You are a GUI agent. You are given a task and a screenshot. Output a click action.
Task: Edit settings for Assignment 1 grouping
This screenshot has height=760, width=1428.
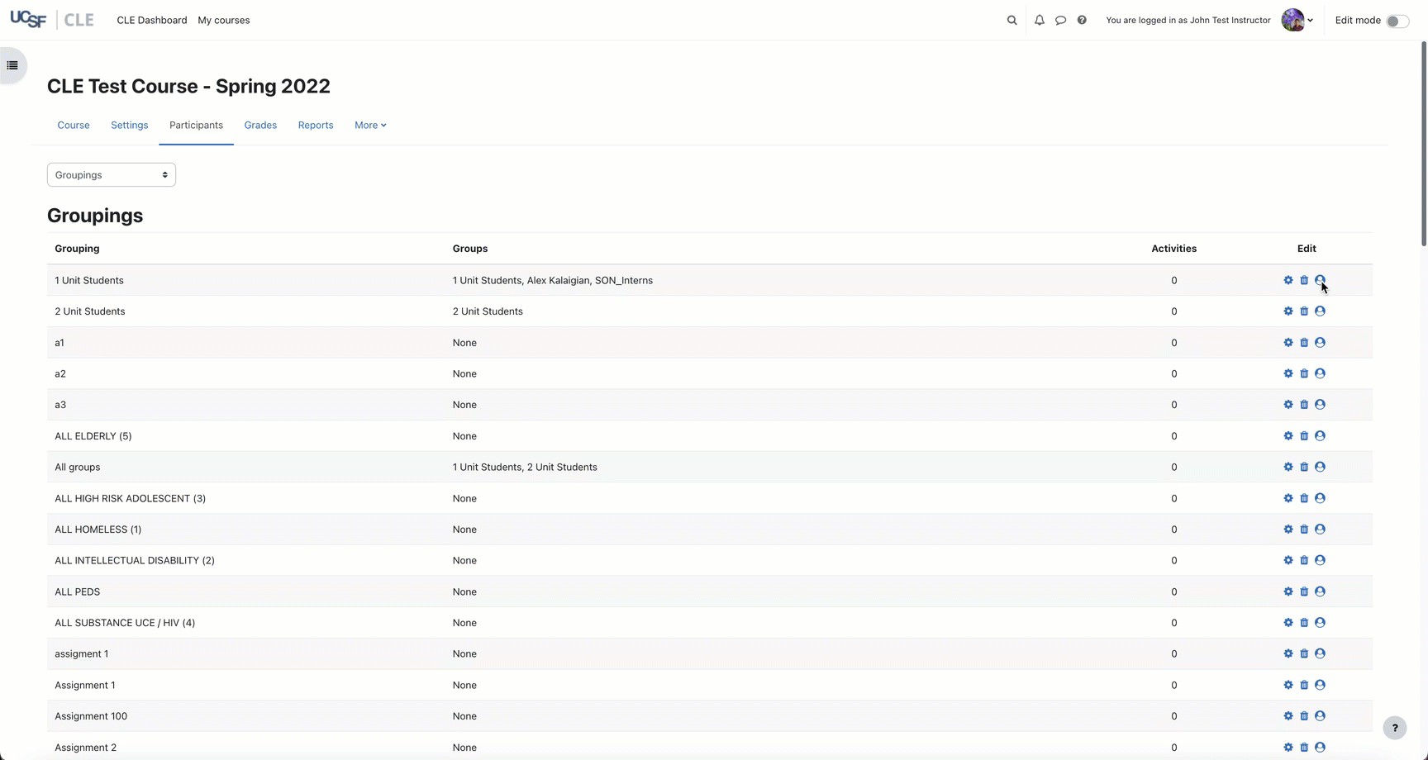(x=1288, y=685)
